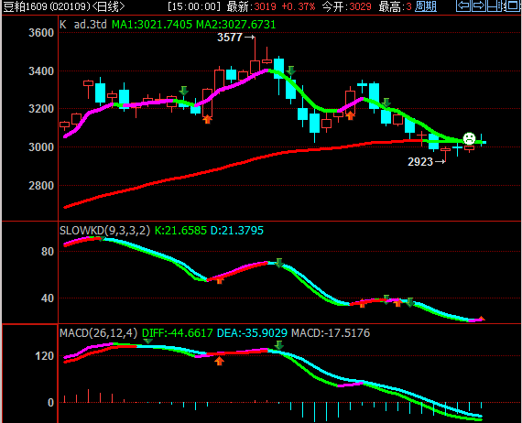Viewport: 522px width, 423px height.
Task: Click the 2800 price axis label
Action: click(41, 185)
